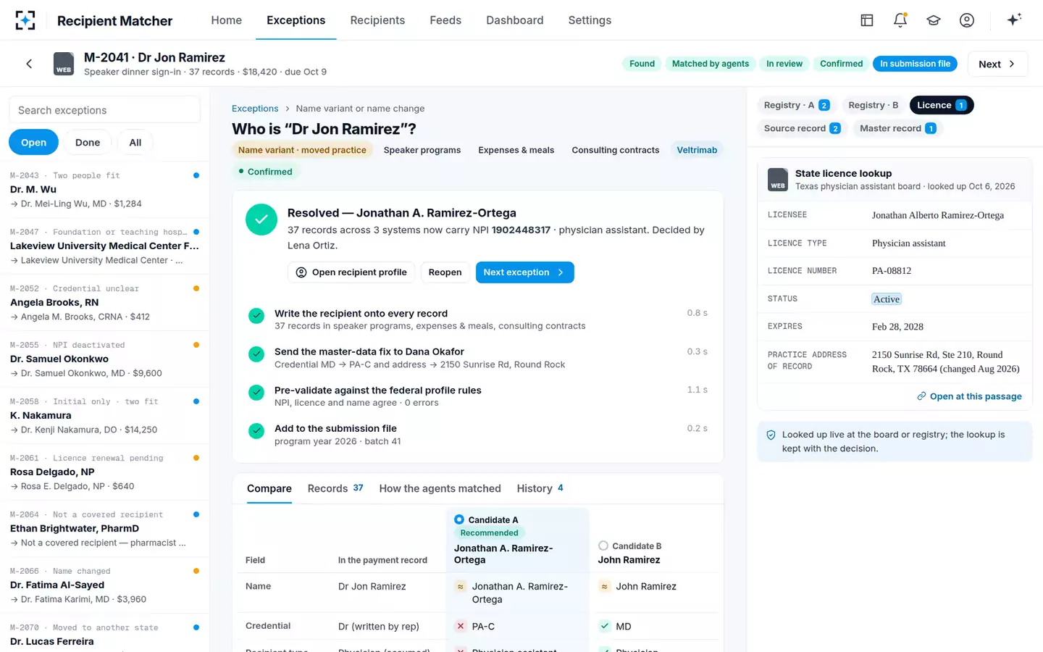Viewport: 1043px width, 652px height.
Task: Click the WEB file icon beside M-2041
Action: point(64,64)
